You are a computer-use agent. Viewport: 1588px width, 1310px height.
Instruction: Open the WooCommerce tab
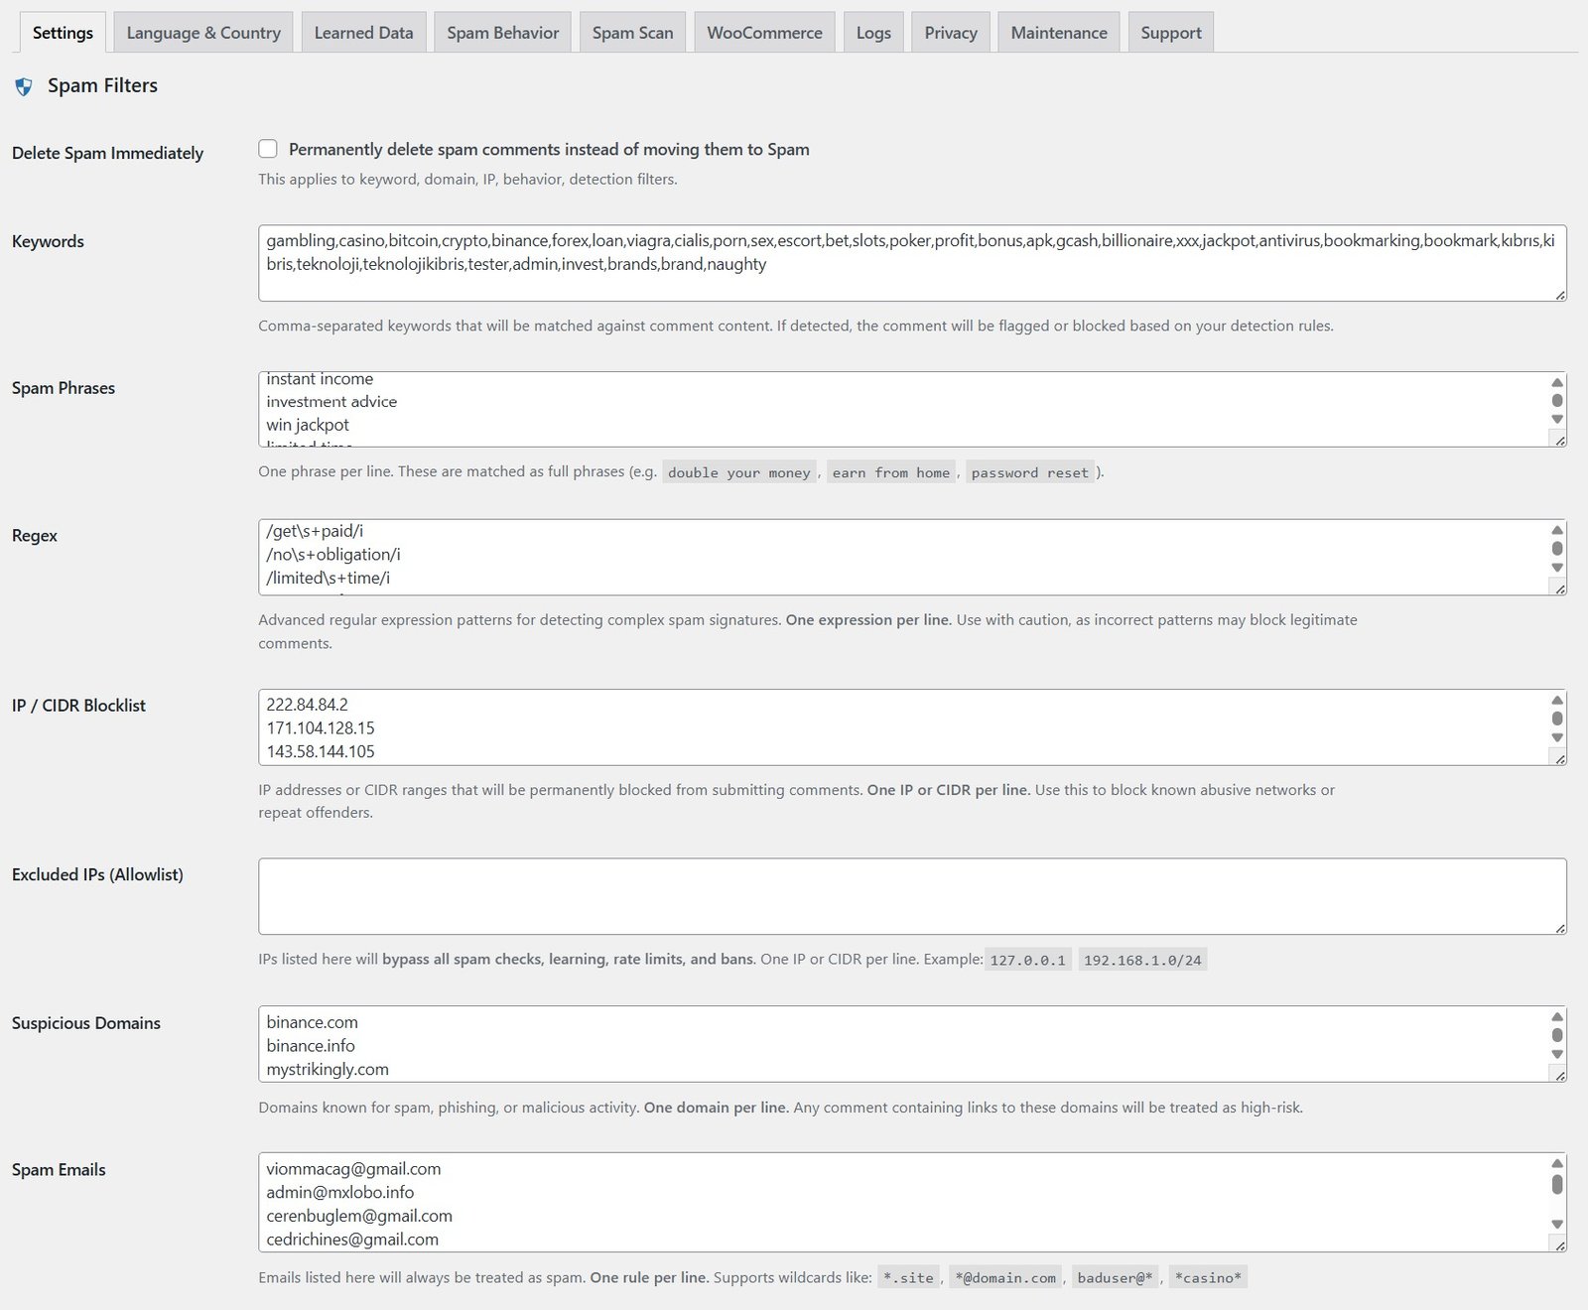pos(764,32)
